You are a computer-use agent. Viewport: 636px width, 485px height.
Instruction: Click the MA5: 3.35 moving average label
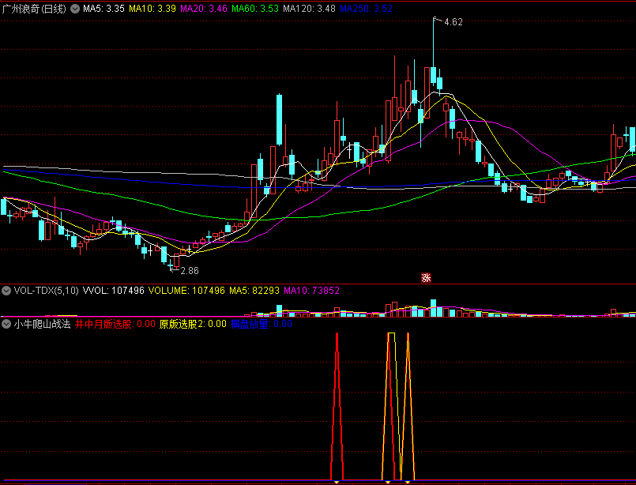(x=103, y=9)
